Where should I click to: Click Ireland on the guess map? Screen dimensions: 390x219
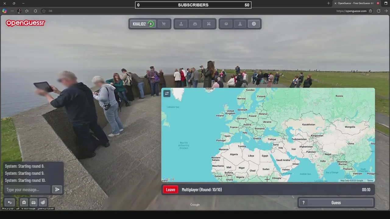pos(220,116)
